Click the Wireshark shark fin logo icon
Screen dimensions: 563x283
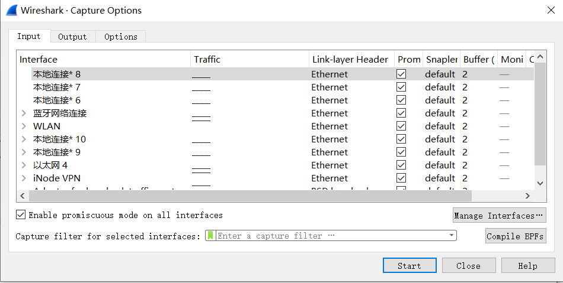[11, 10]
